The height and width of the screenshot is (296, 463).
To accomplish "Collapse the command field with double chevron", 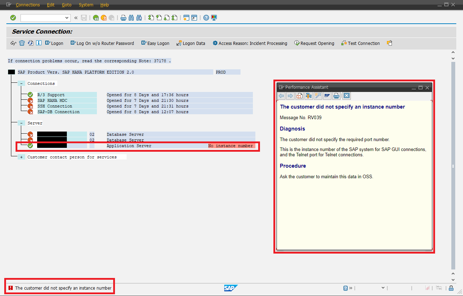I will [76, 18].
